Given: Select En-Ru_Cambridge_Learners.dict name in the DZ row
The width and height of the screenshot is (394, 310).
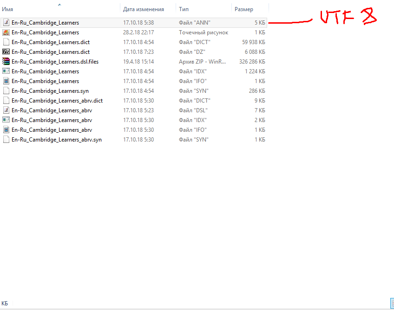Looking at the screenshot, I should coord(51,52).
